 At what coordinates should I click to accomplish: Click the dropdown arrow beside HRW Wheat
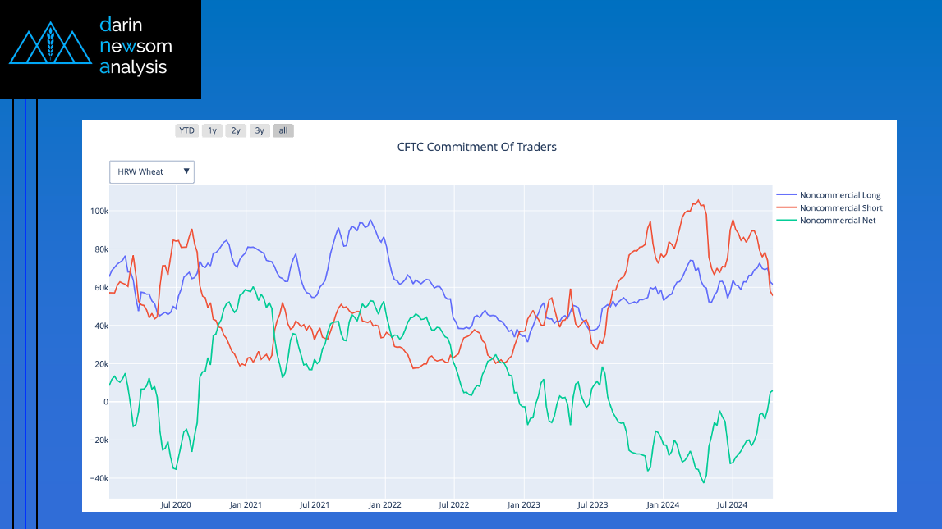point(186,171)
